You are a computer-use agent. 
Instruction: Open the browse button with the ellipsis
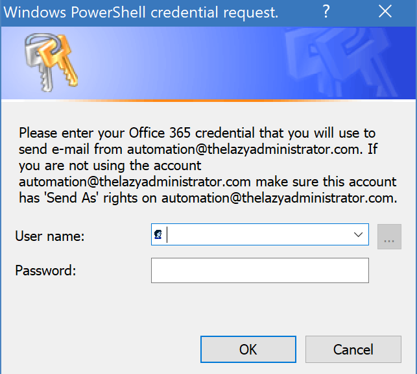389,236
